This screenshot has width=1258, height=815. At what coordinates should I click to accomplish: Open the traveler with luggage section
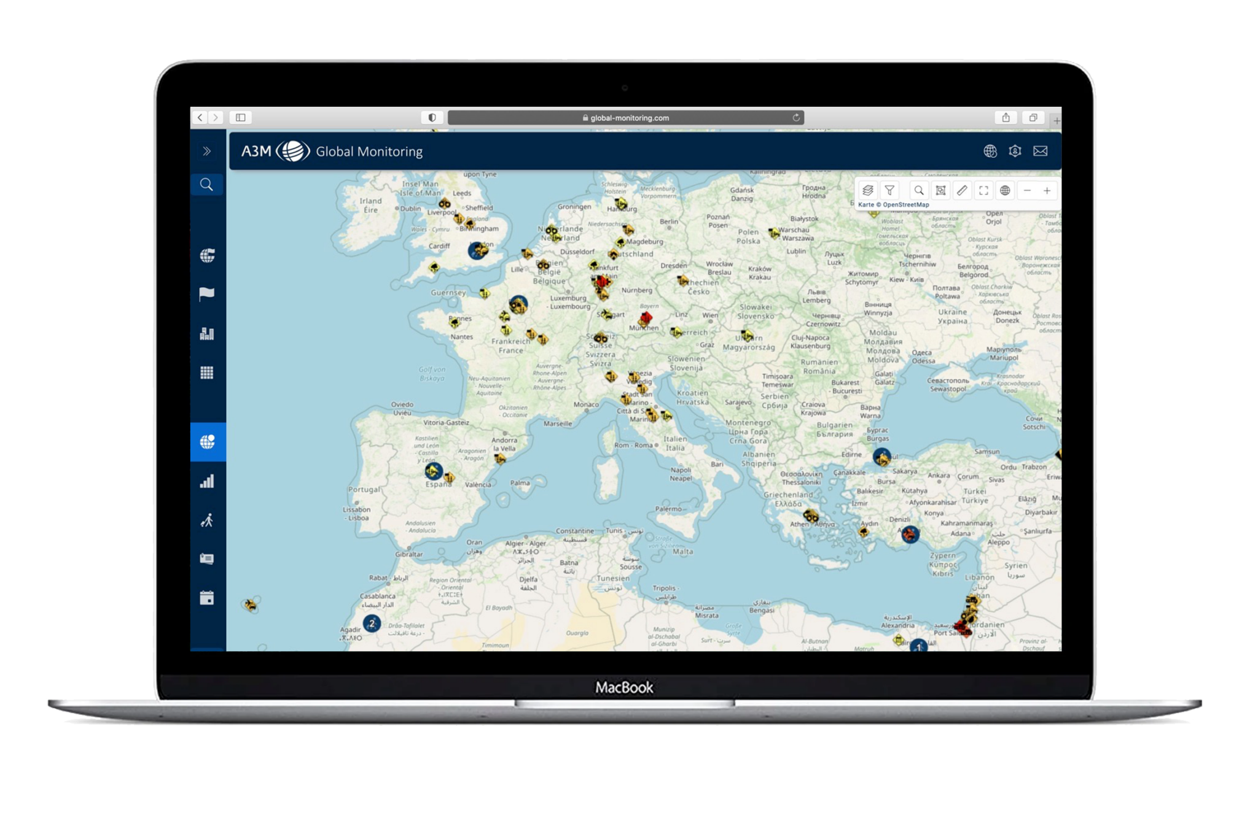click(x=207, y=520)
